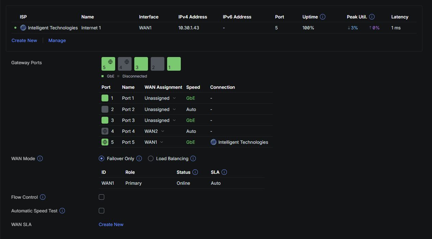Open Failover Only info icon
This screenshot has height=239, width=432.
pos(139,158)
